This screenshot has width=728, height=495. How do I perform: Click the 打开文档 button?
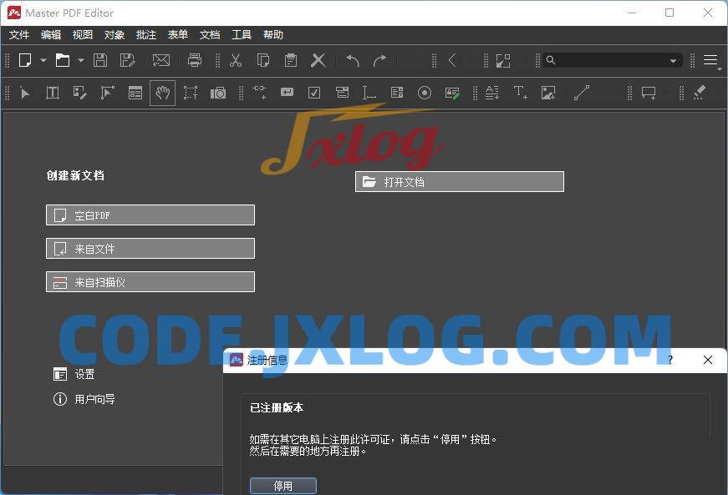[x=460, y=182]
